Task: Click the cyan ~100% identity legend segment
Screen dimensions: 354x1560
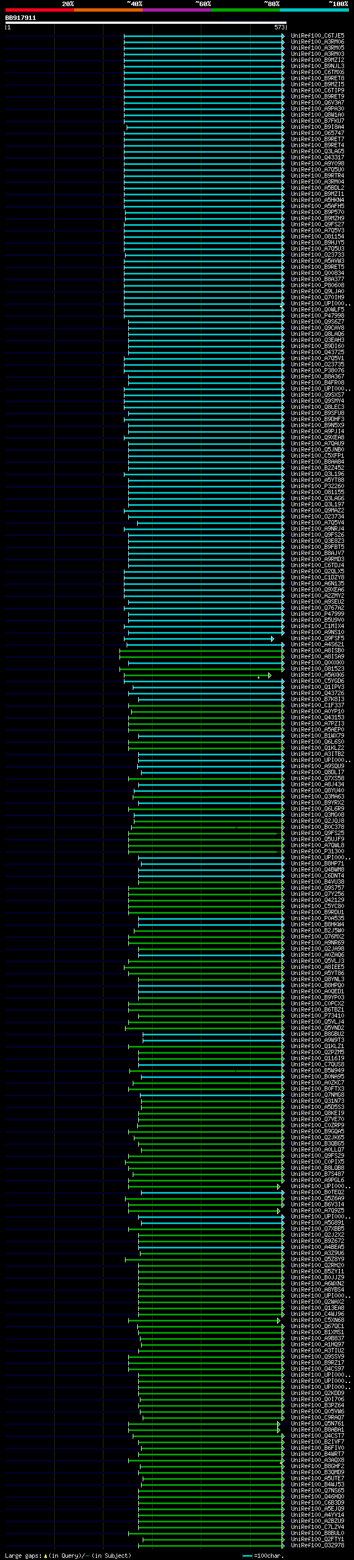Action: [314, 10]
